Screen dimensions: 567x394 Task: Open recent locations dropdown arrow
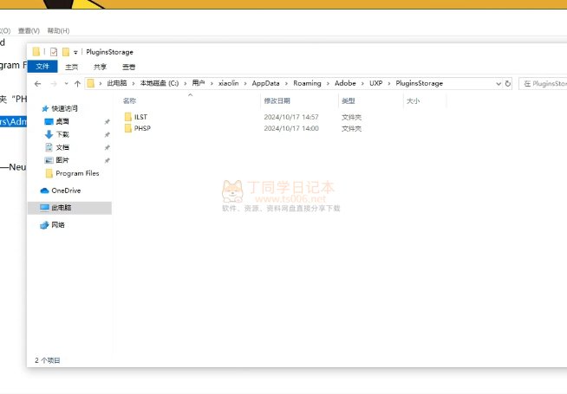(x=66, y=84)
